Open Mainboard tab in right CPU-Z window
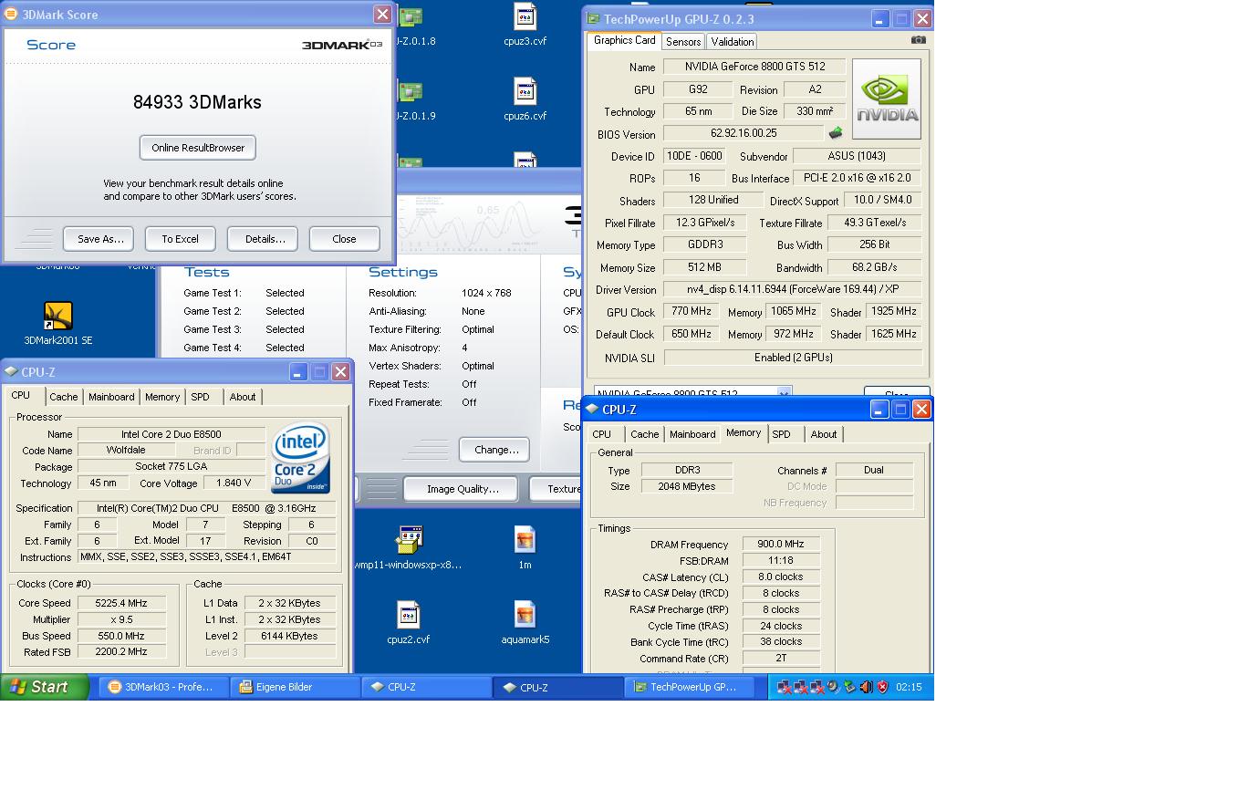 pyautogui.click(x=692, y=434)
